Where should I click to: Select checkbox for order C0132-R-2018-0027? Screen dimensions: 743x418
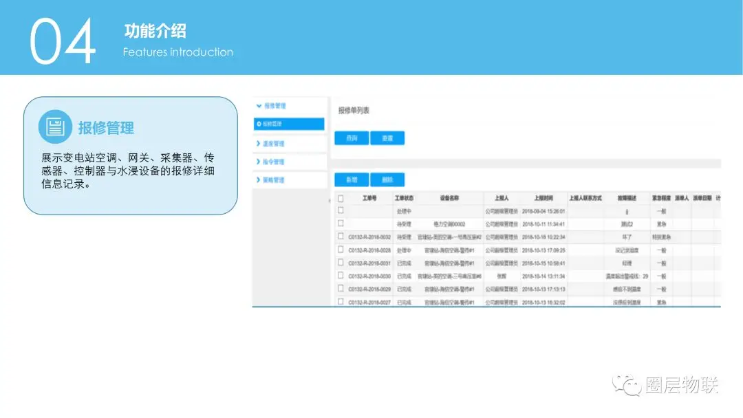coord(341,301)
